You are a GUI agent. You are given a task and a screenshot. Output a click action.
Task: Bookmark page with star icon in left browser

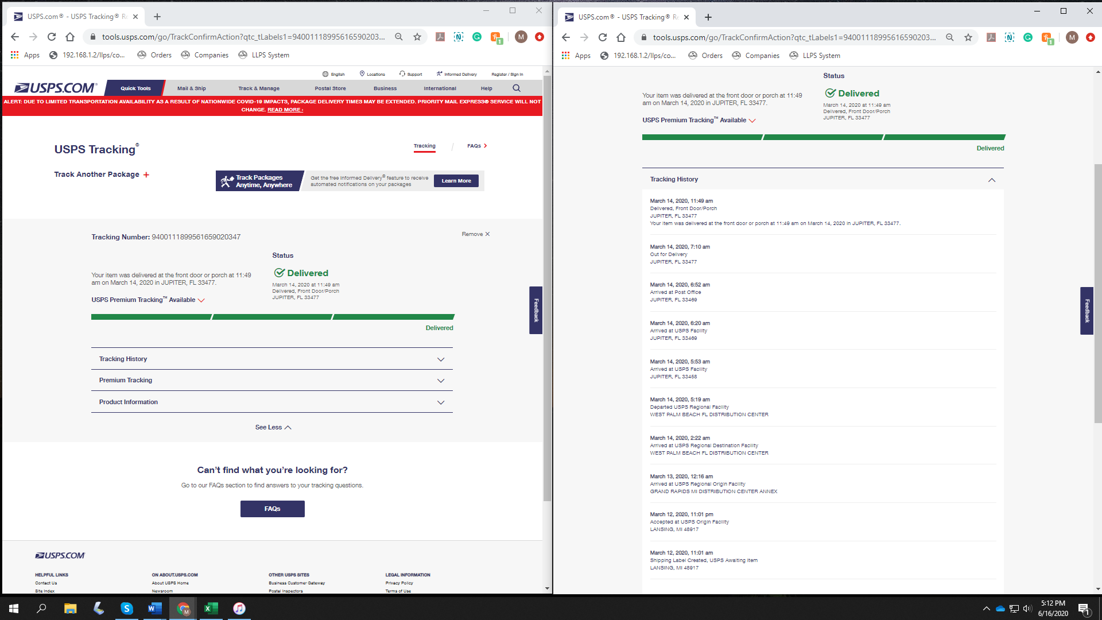click(417, 37)
